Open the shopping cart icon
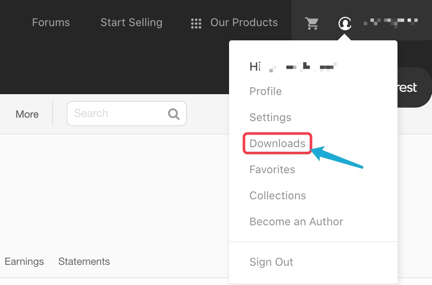The height and width of the screenshot is (285, 432). pyautogui.click(x=312, y=24)
